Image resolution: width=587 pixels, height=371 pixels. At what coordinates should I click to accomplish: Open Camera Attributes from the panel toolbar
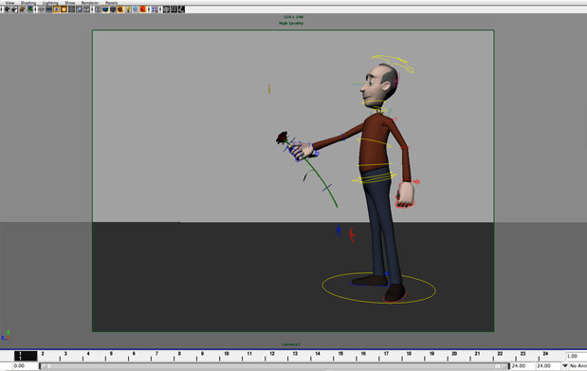pyautogui.click(x=14, y=9)
